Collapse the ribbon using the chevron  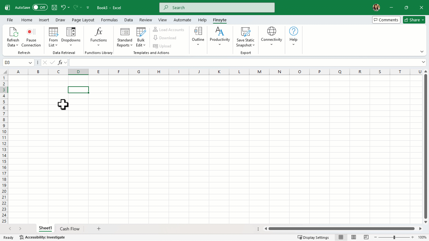click(x=422, y=51)
